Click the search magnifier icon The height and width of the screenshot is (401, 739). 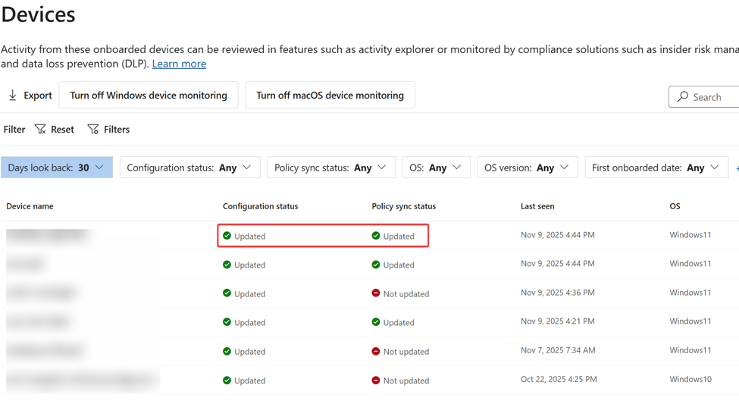coord(683,97)
